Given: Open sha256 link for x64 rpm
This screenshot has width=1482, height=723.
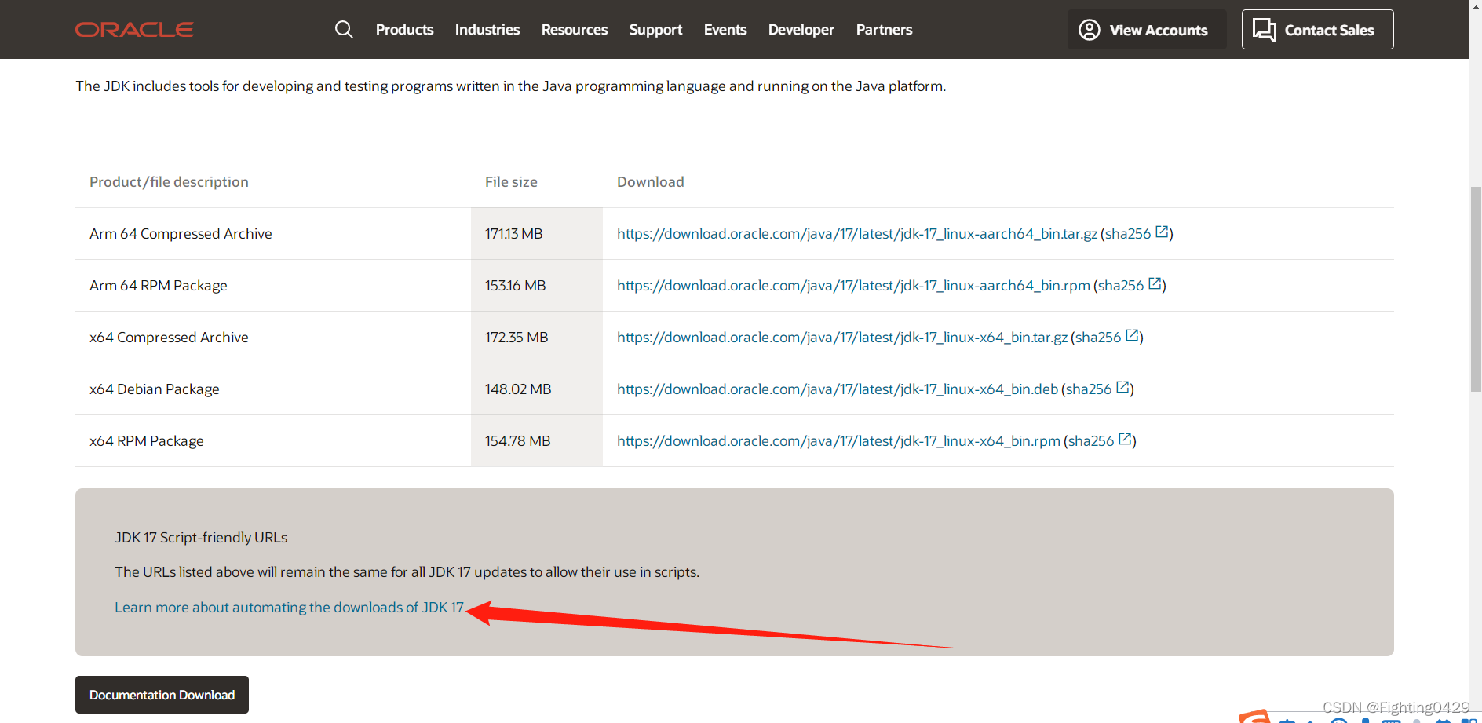Looking at the screenshot, I should (1091, 441).
